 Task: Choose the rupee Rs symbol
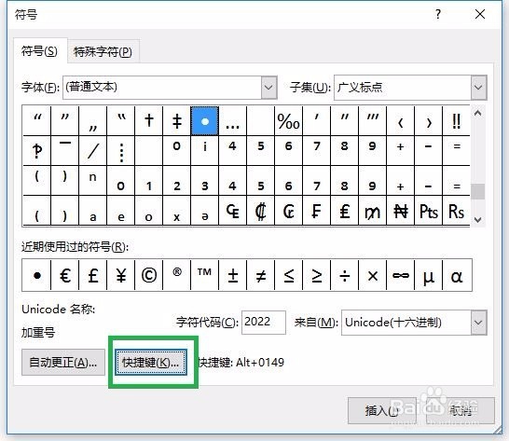[x=456, y=211]
